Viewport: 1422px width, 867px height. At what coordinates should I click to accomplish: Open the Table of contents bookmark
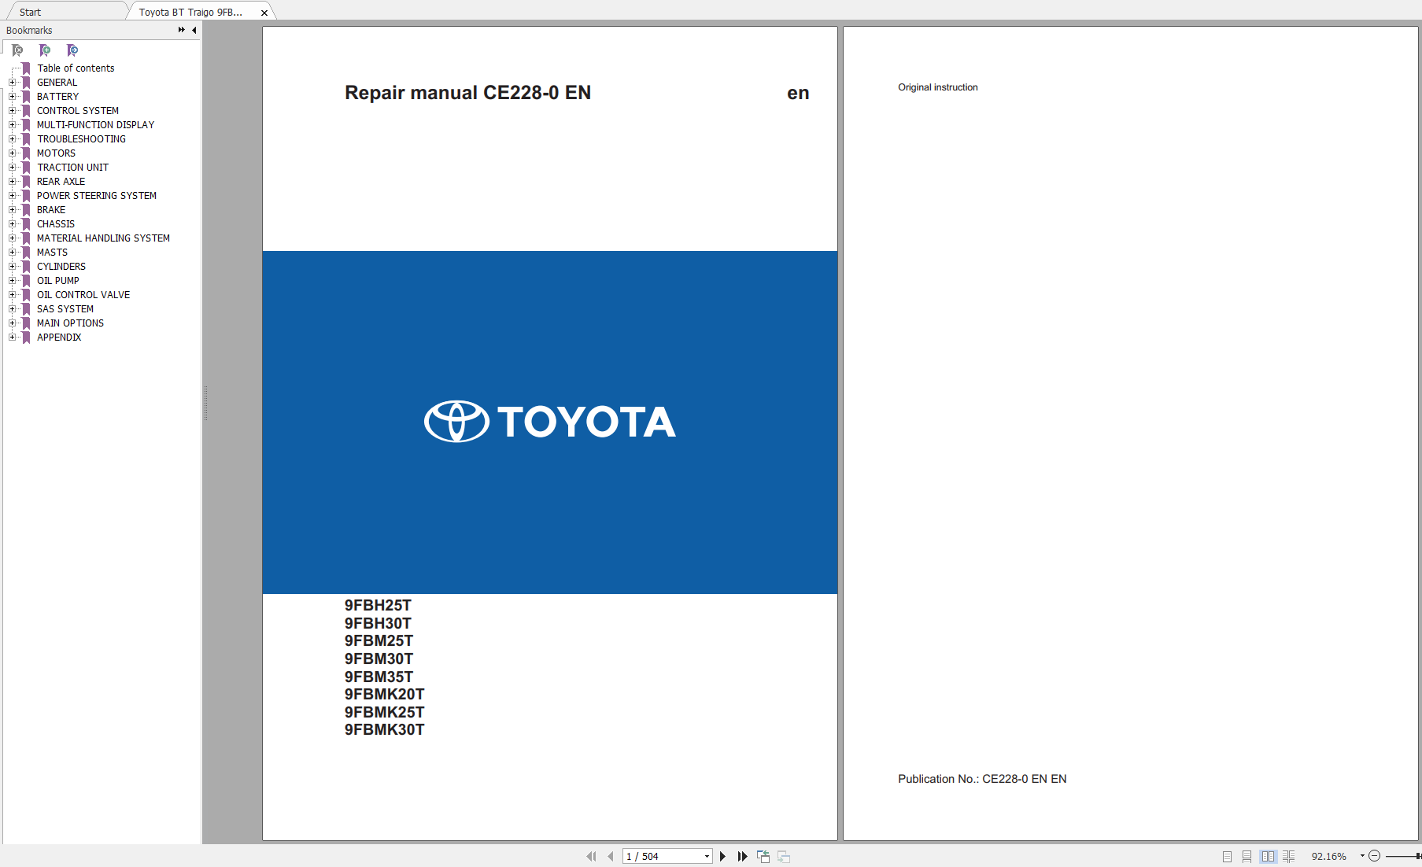pos(76,68)
